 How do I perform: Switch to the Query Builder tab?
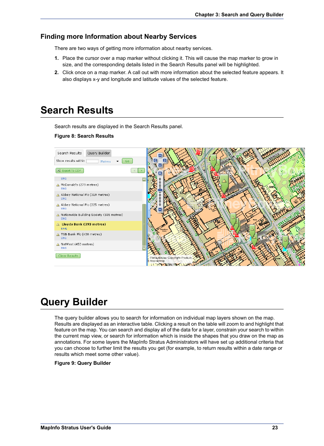point(98,153)
